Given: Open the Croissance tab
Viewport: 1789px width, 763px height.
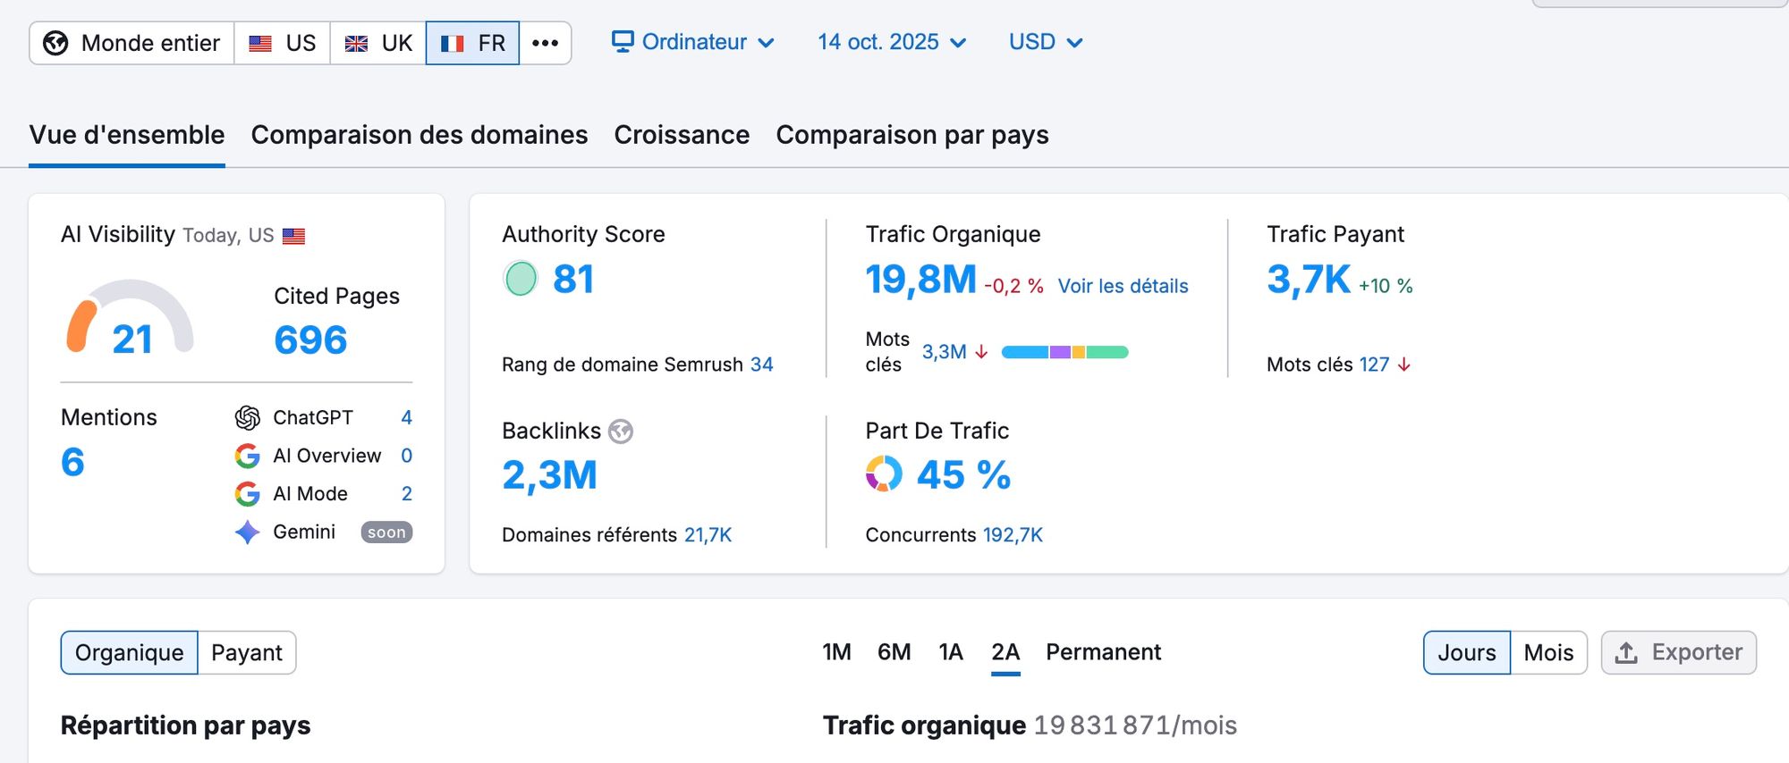Looking at the screenshot, I should pyautogui.click(x=682, y=135).
